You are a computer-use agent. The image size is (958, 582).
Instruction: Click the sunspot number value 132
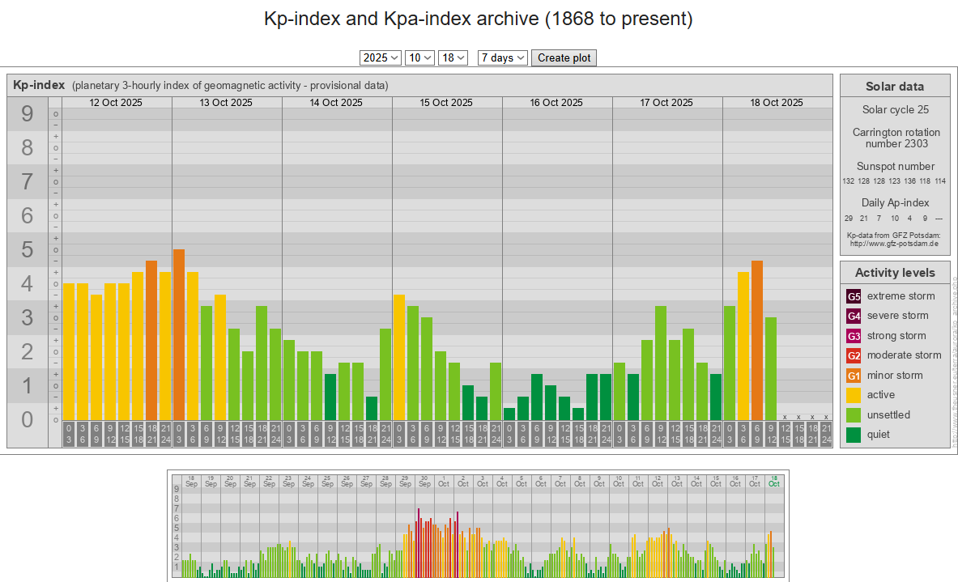pyautogui.click(x=848, y=181)
